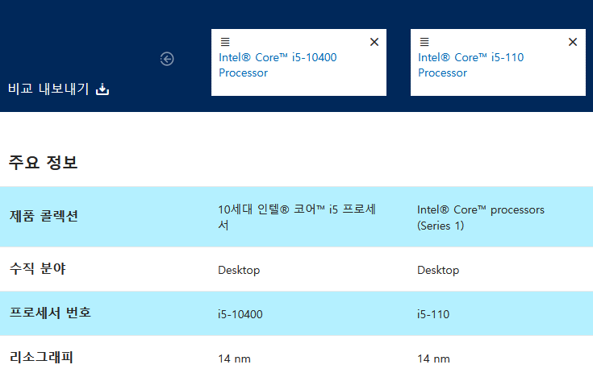Select the 14 nm value under i5-110
This screenshot has height=373, width=593.
click(x=433, y=358)
